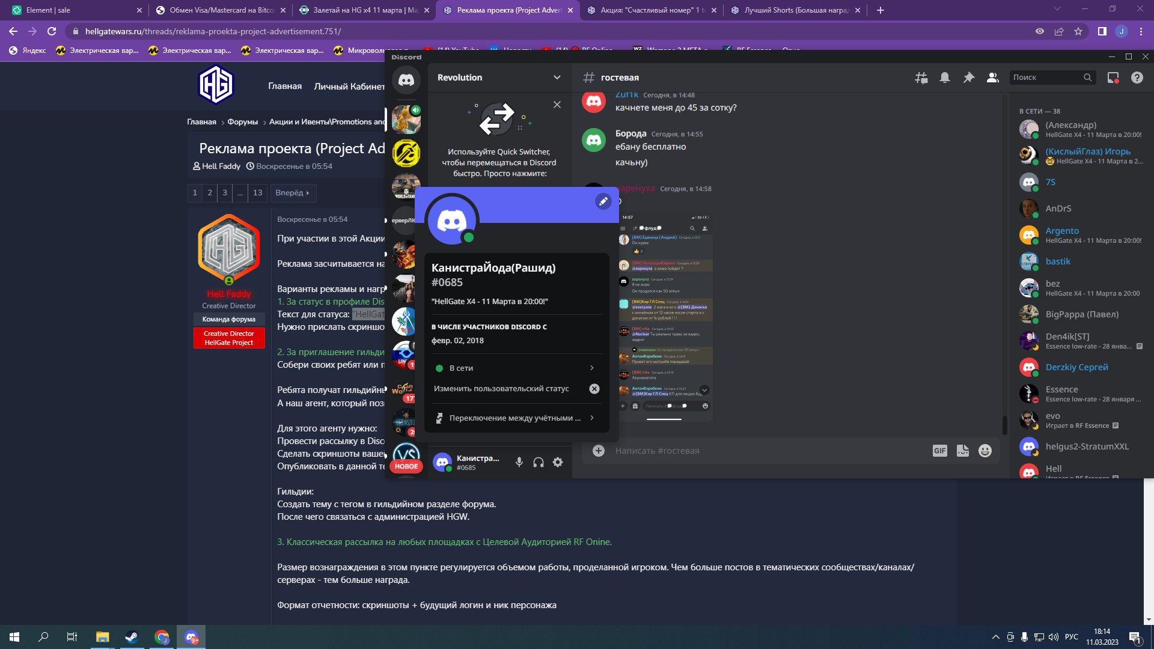Open member 'Argento' in member list

1082,235
